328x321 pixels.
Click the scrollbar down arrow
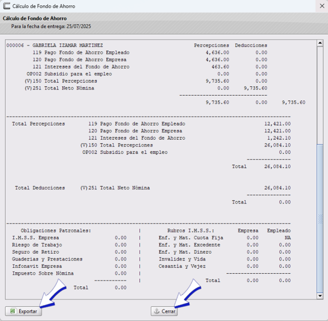tap(320, 296)
